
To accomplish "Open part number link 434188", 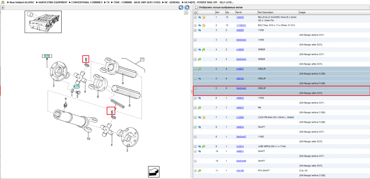I will pyautogui.click(x=240, y=170).
